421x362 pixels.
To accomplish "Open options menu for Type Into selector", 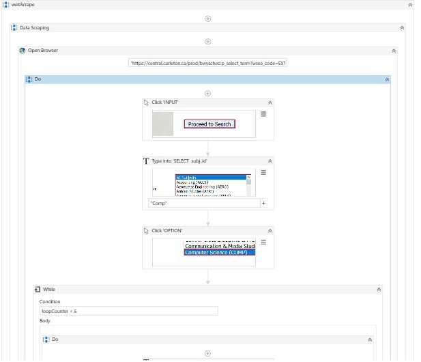I will click(x=263, y=172).
